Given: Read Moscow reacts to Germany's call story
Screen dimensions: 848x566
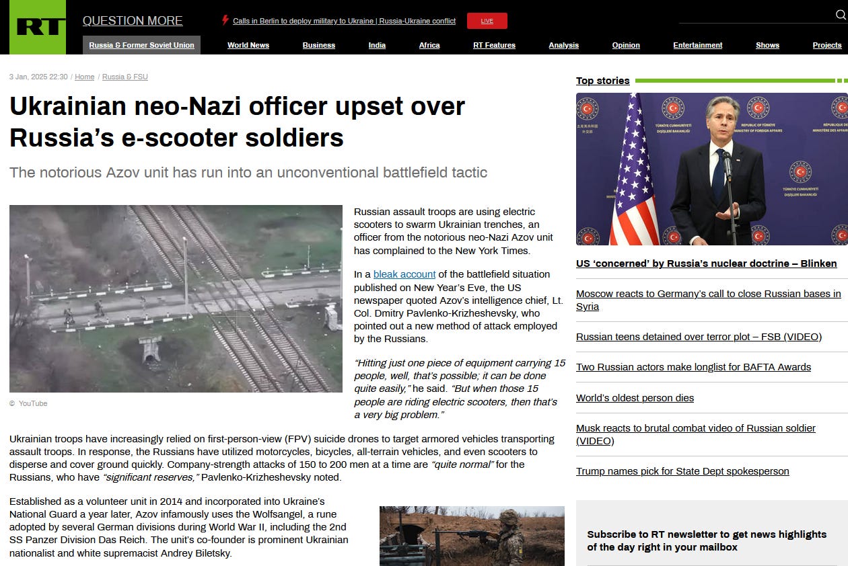Looking at the screenshot, I should 709,300.
